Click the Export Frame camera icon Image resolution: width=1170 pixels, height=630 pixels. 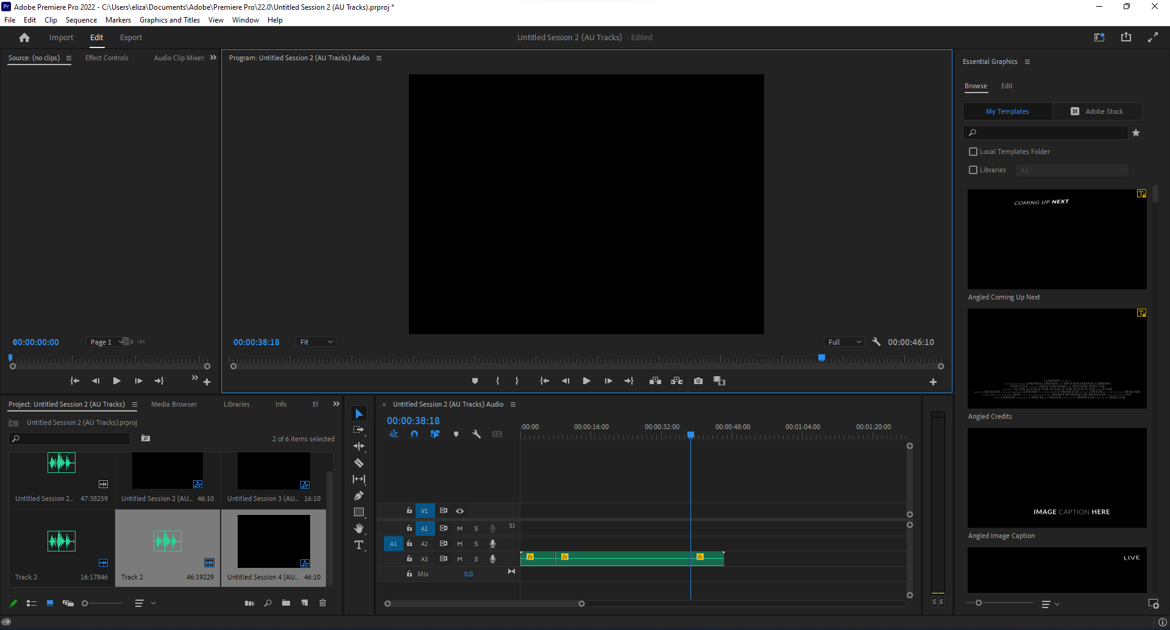[x=698, y=381]
